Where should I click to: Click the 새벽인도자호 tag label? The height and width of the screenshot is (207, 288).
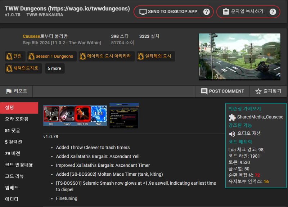pyautogui.click(x=26, y=68)
